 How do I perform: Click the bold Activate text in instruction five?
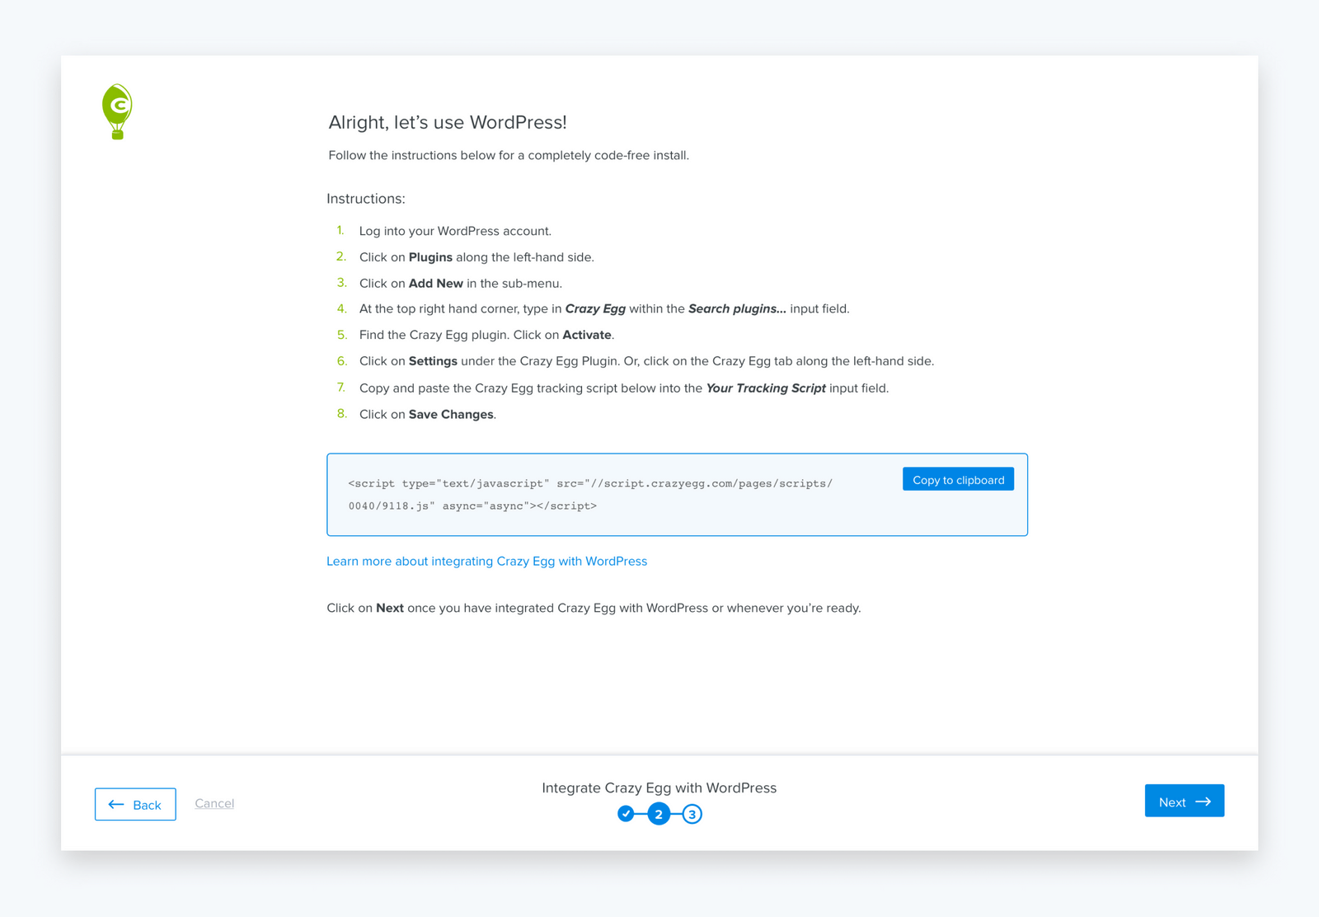pos(586,334)
